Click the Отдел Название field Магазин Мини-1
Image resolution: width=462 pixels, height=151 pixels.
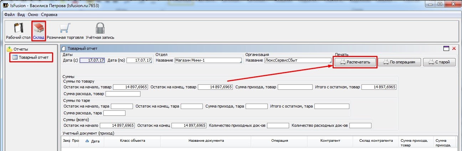[x=208, y=61]
